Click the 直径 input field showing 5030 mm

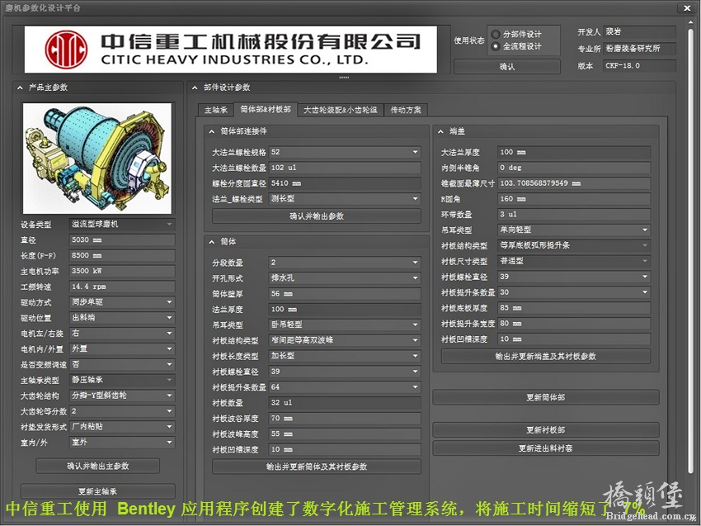coord(122,240)
